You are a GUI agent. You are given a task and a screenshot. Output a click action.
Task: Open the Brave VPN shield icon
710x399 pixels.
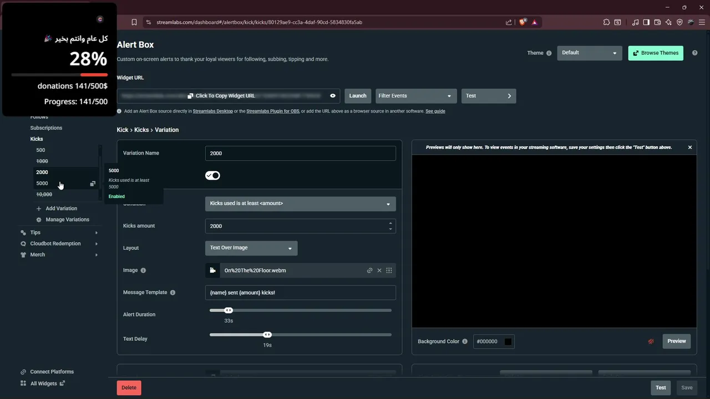pyautogui.click(x=679, y=22)
